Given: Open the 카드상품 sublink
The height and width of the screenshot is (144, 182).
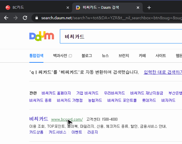Looking at the screenshot, I should pyautogui.click(x=36, y=132).
